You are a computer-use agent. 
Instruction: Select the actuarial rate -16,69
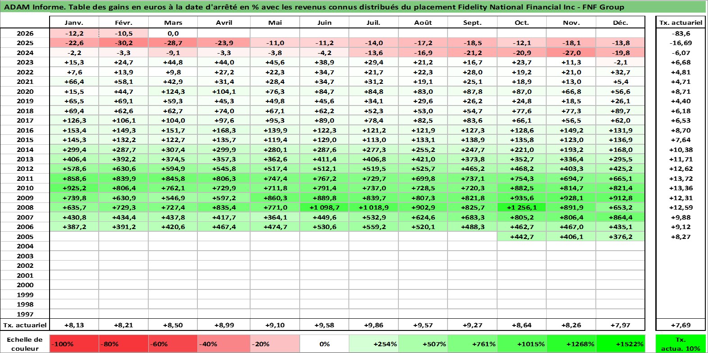coord(681,43)
